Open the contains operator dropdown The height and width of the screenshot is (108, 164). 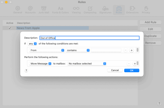[78, 50]
